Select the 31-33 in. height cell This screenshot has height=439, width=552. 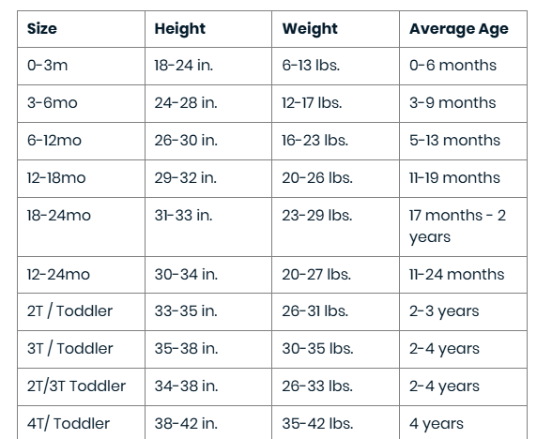click(x=208, y=227)
